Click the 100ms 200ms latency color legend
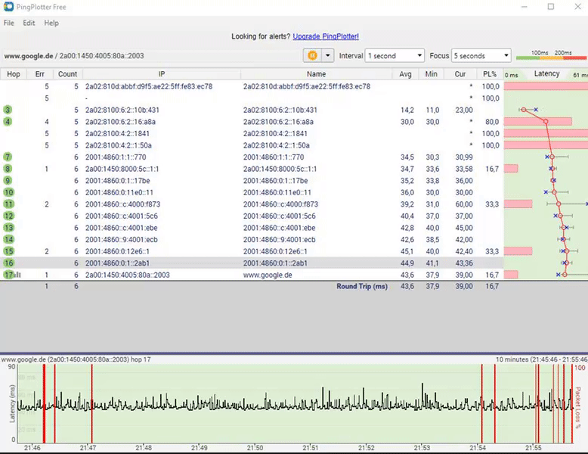The width and height of the screenshot is (588, 454). 550,55
